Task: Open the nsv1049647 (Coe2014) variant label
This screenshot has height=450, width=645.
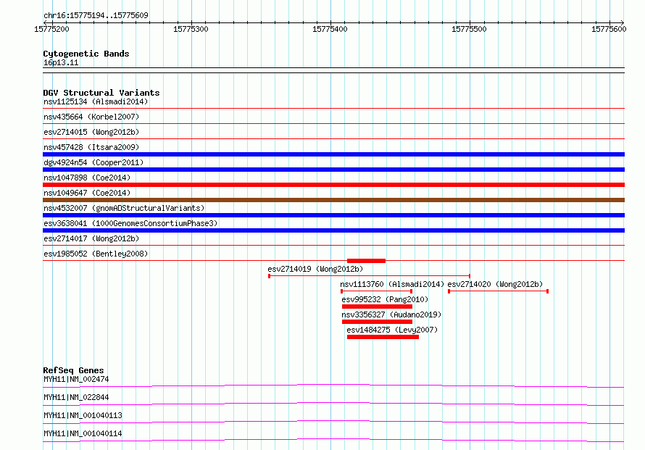Action: tap(87, 193)
